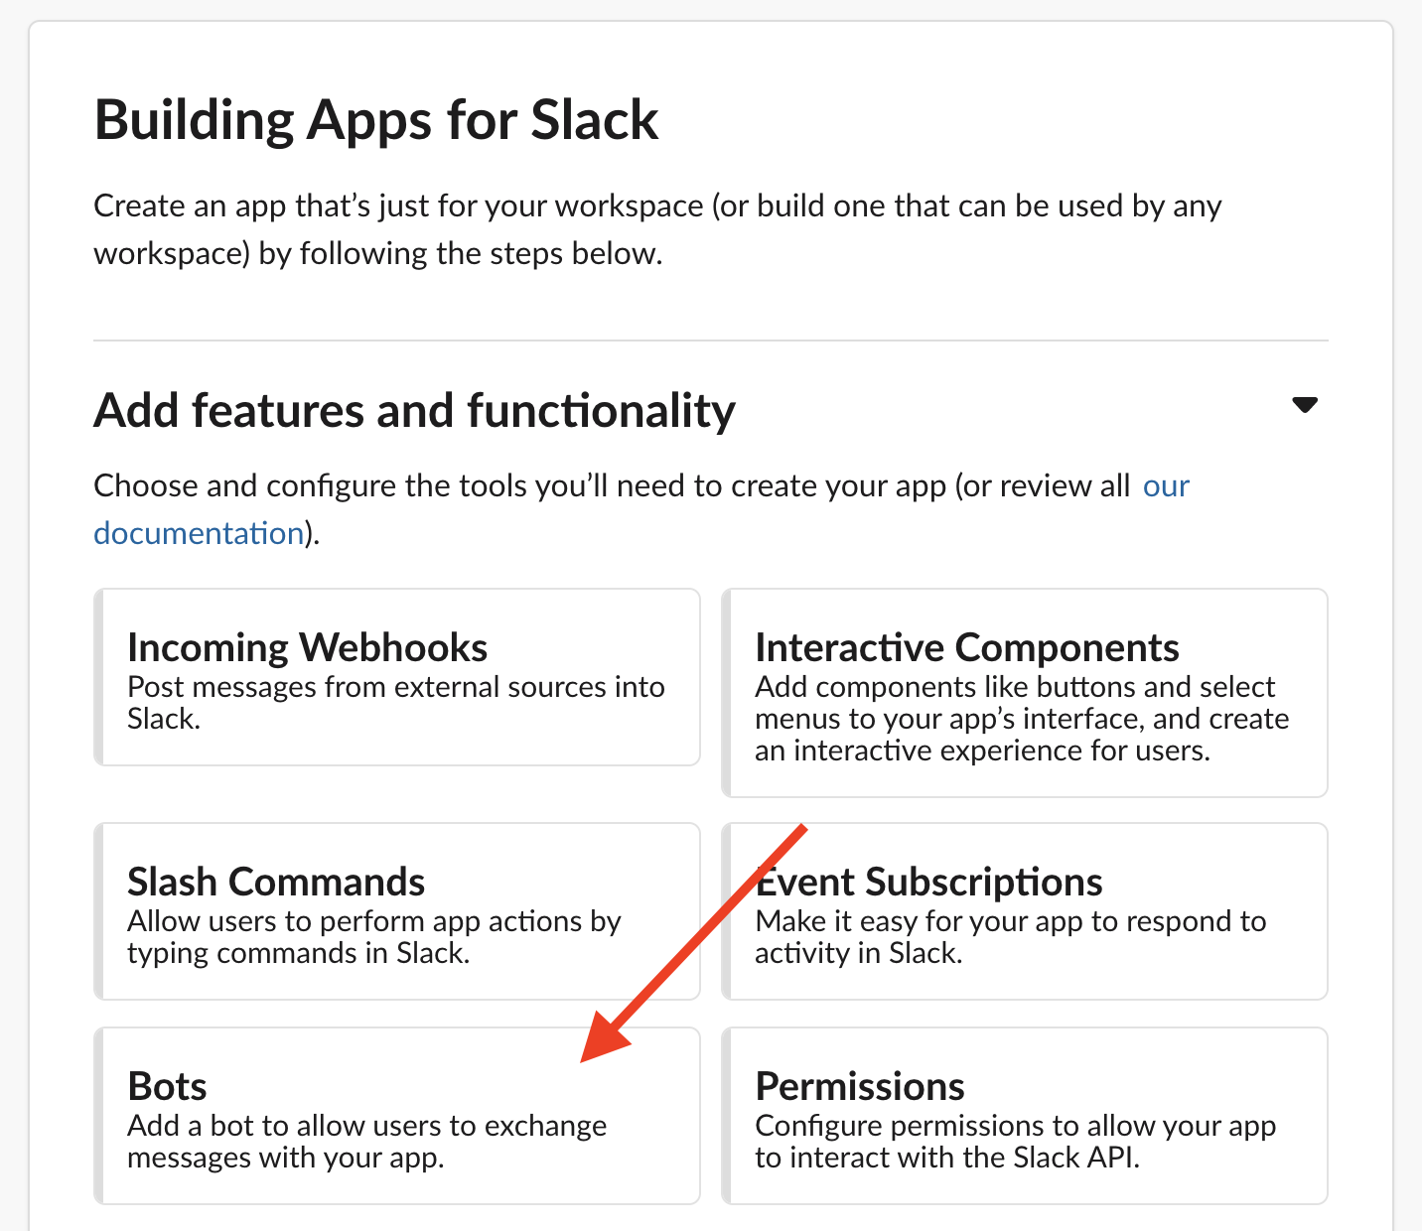1422x1231 pixels.
Task: Collapse the Add features and functionality arrow
Action: click(x=1304, y=405)
